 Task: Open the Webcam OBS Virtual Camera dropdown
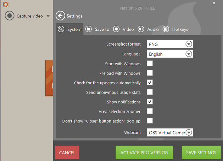click(170, 132)
